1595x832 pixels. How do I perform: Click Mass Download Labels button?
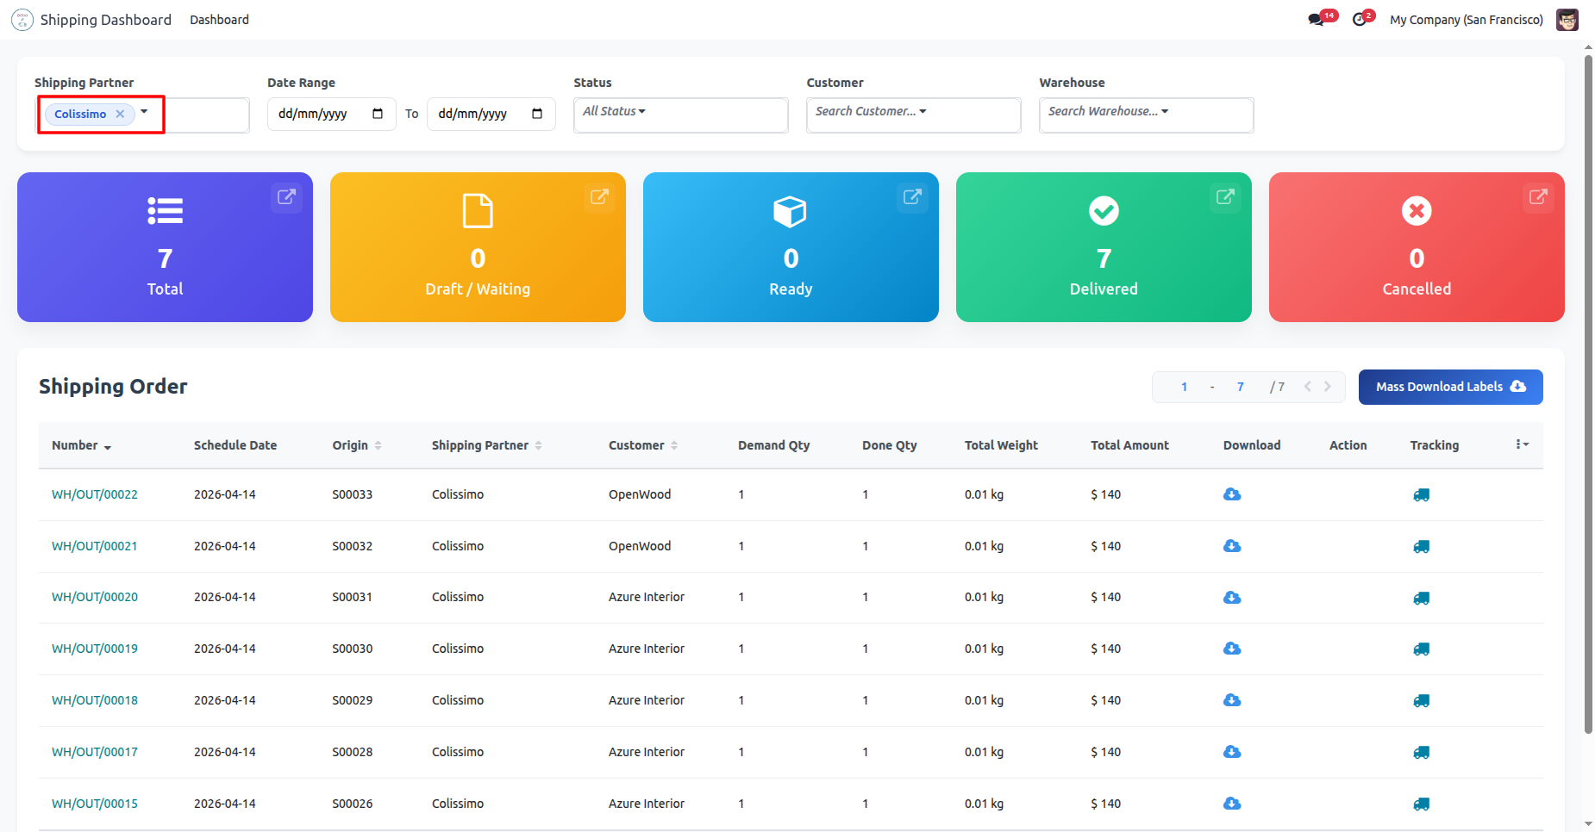[1450, 387]
